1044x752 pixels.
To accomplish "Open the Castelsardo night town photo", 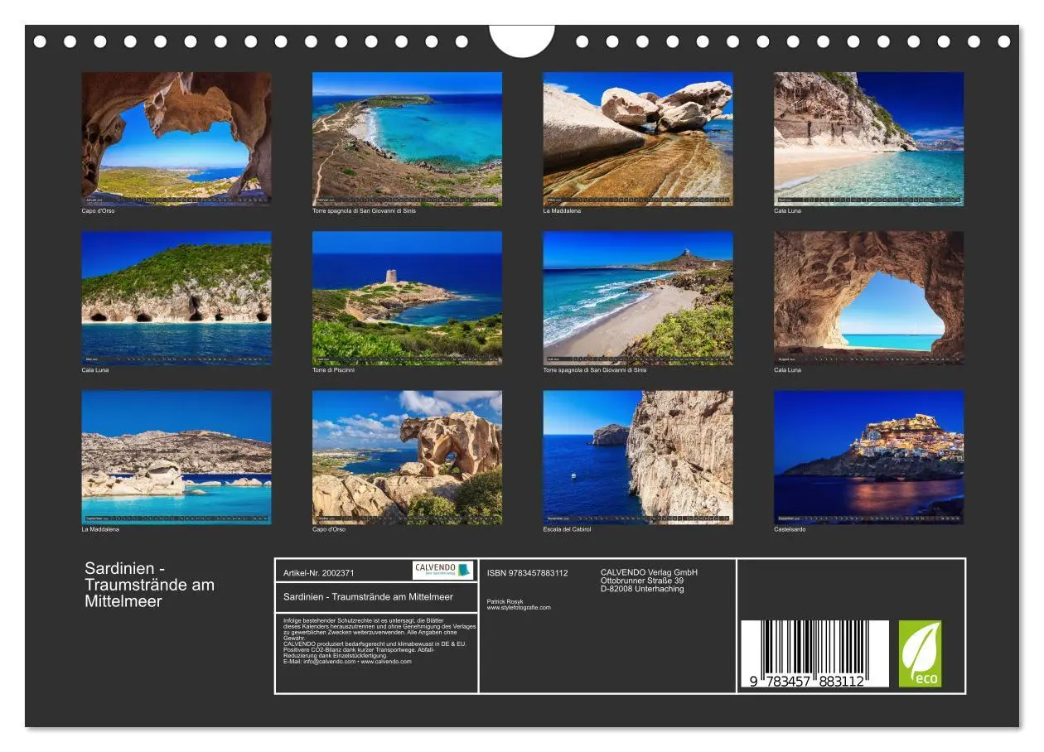I will point(869,457).
